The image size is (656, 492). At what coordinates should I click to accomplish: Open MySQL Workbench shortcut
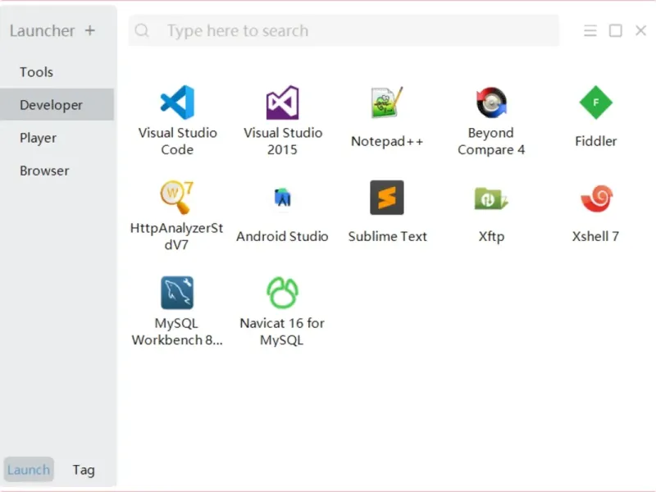177,294
